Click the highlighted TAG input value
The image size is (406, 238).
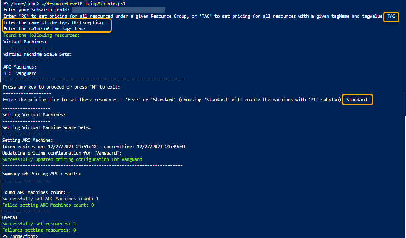click(391, 17)
